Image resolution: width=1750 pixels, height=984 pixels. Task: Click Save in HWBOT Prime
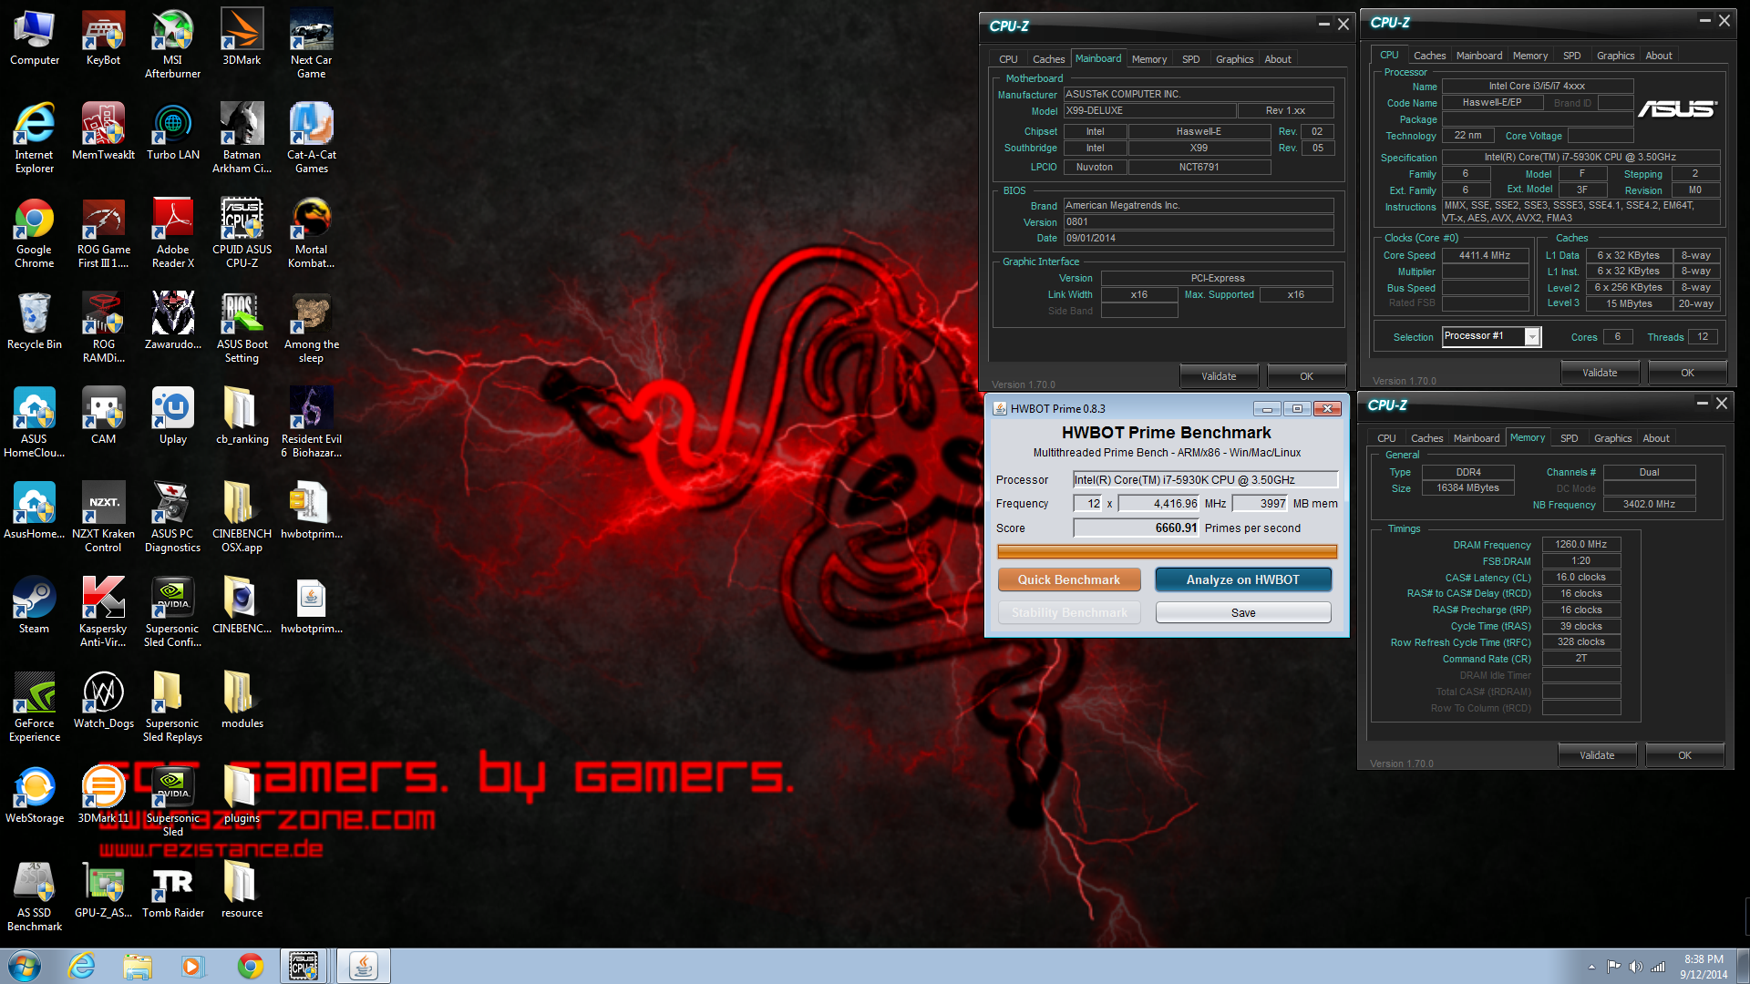tap(1242, 612)
